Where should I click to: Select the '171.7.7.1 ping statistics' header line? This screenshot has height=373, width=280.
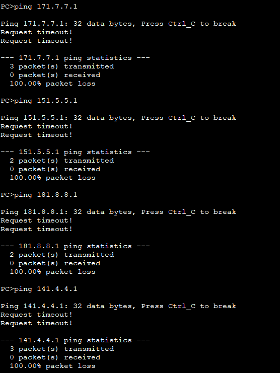[75, 58]
